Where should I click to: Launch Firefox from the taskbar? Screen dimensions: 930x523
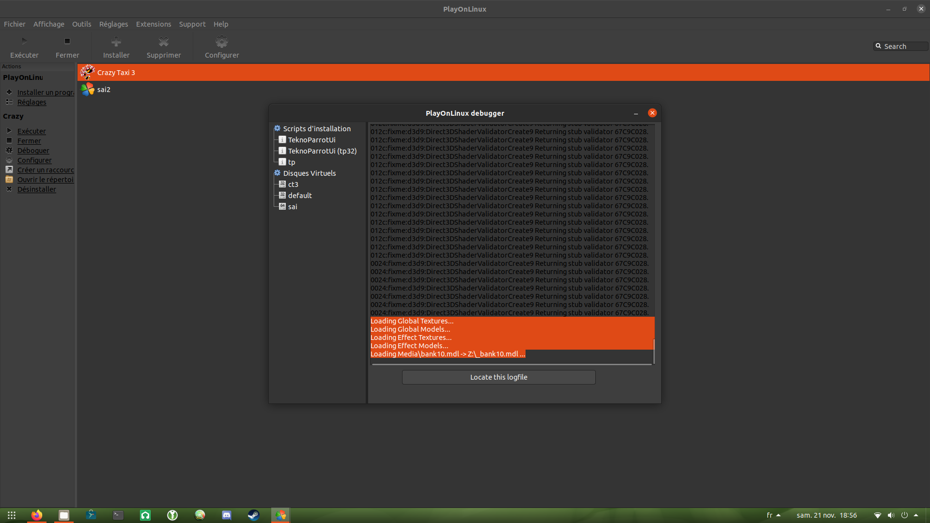(37, 515)
